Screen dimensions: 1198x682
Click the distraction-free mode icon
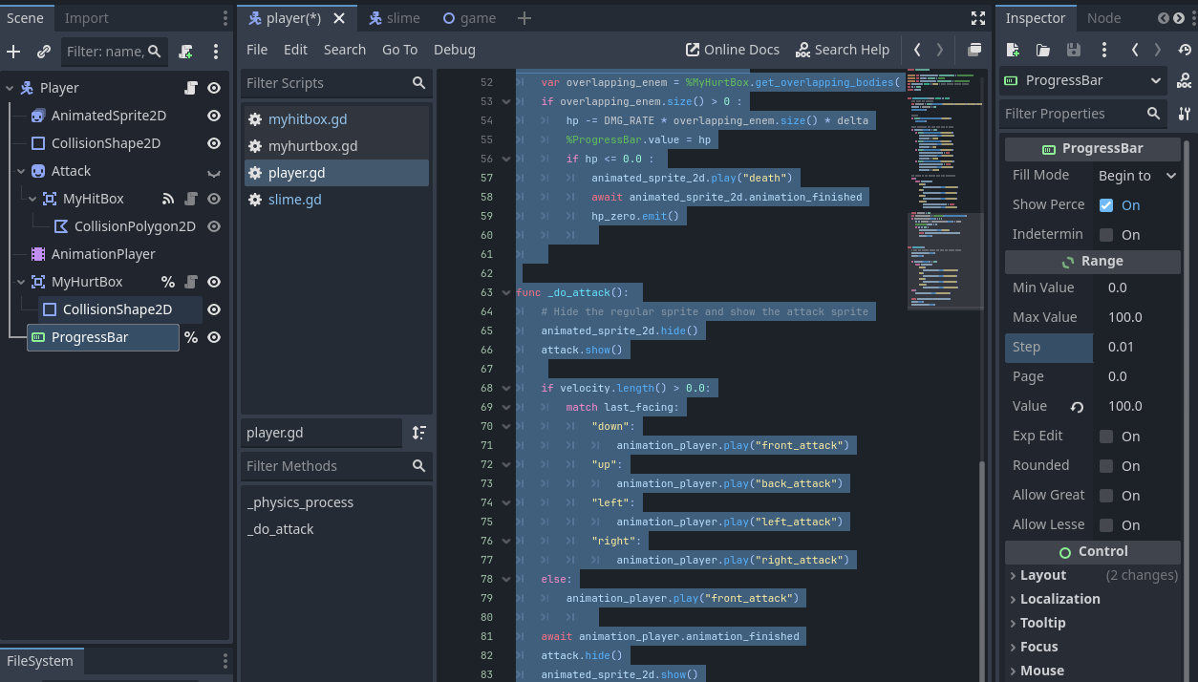point(977,18)
